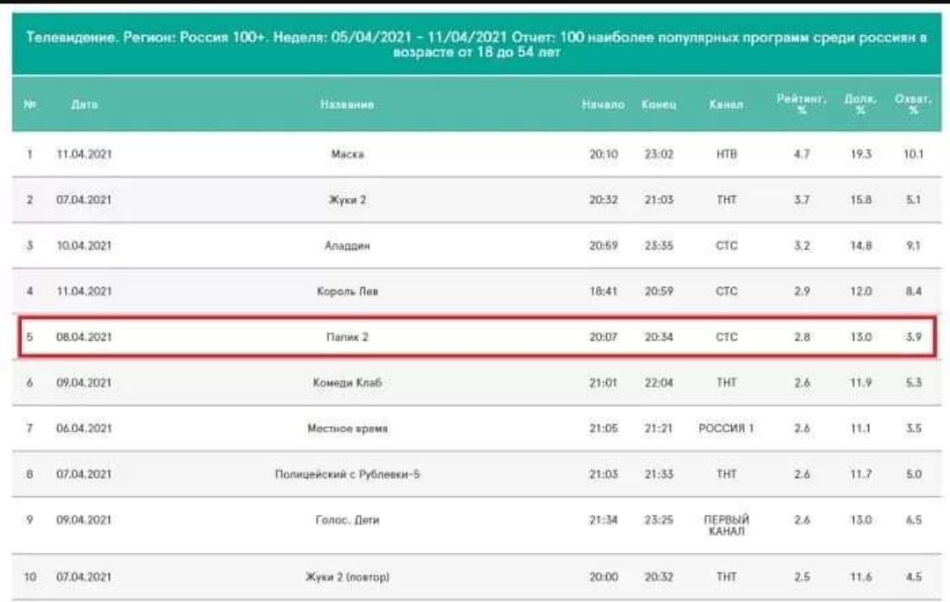Click the "РОССИЯ 1" channel cell
Screen dimensions: 950x602
click(727, 429)
